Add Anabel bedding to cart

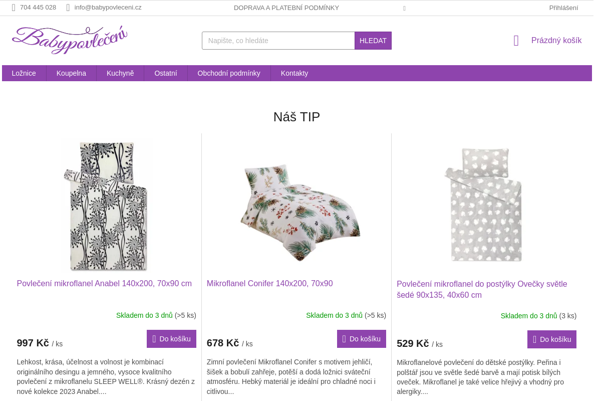tap(171, 339)
